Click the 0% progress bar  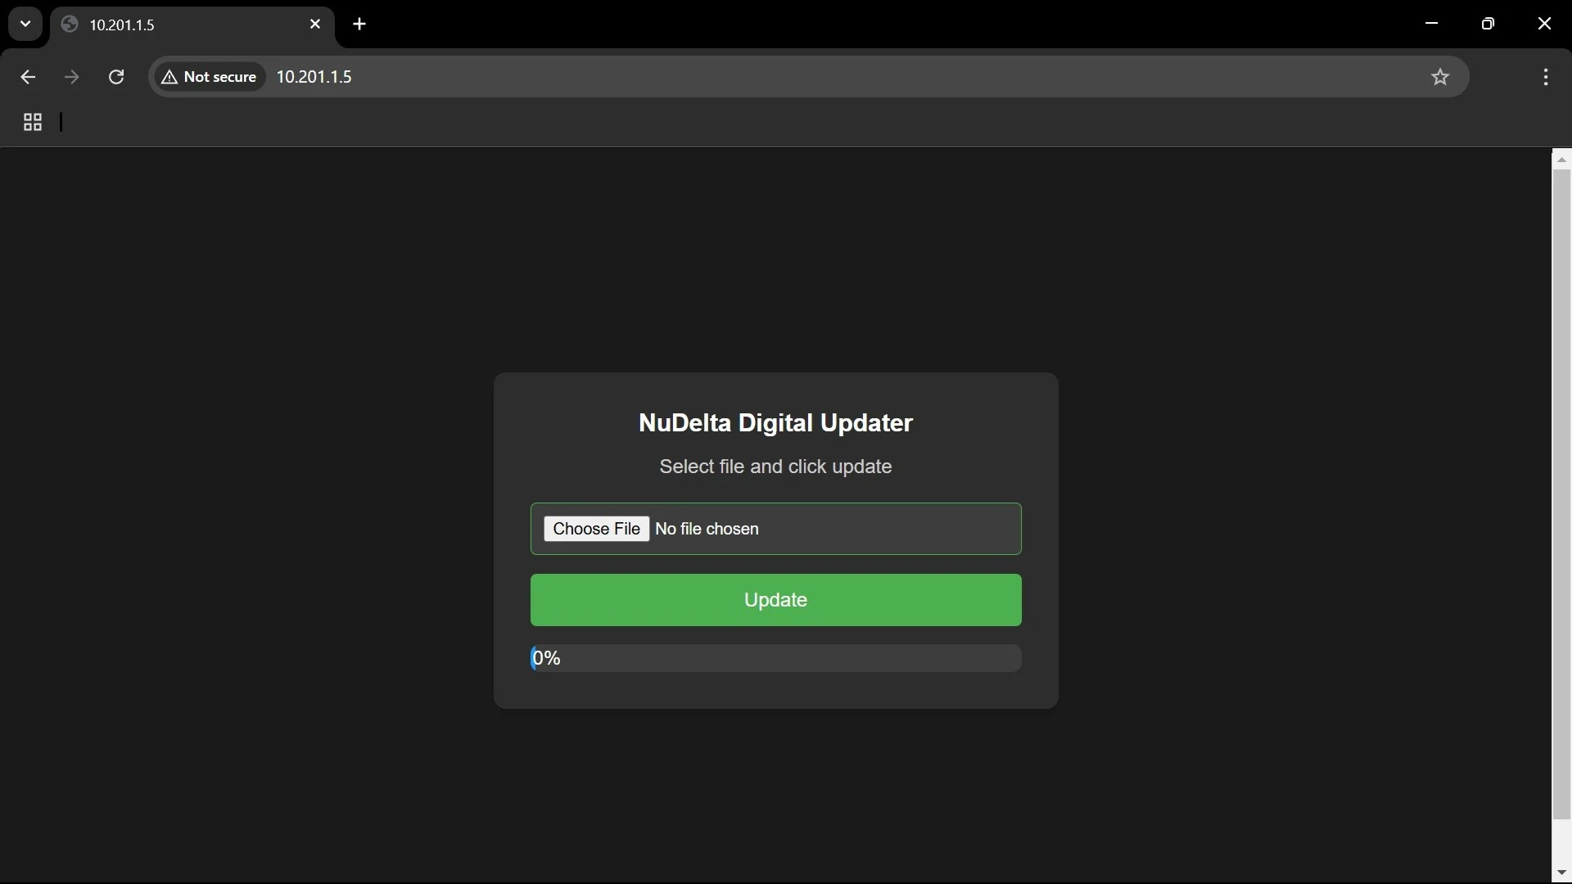pos(775,658)
